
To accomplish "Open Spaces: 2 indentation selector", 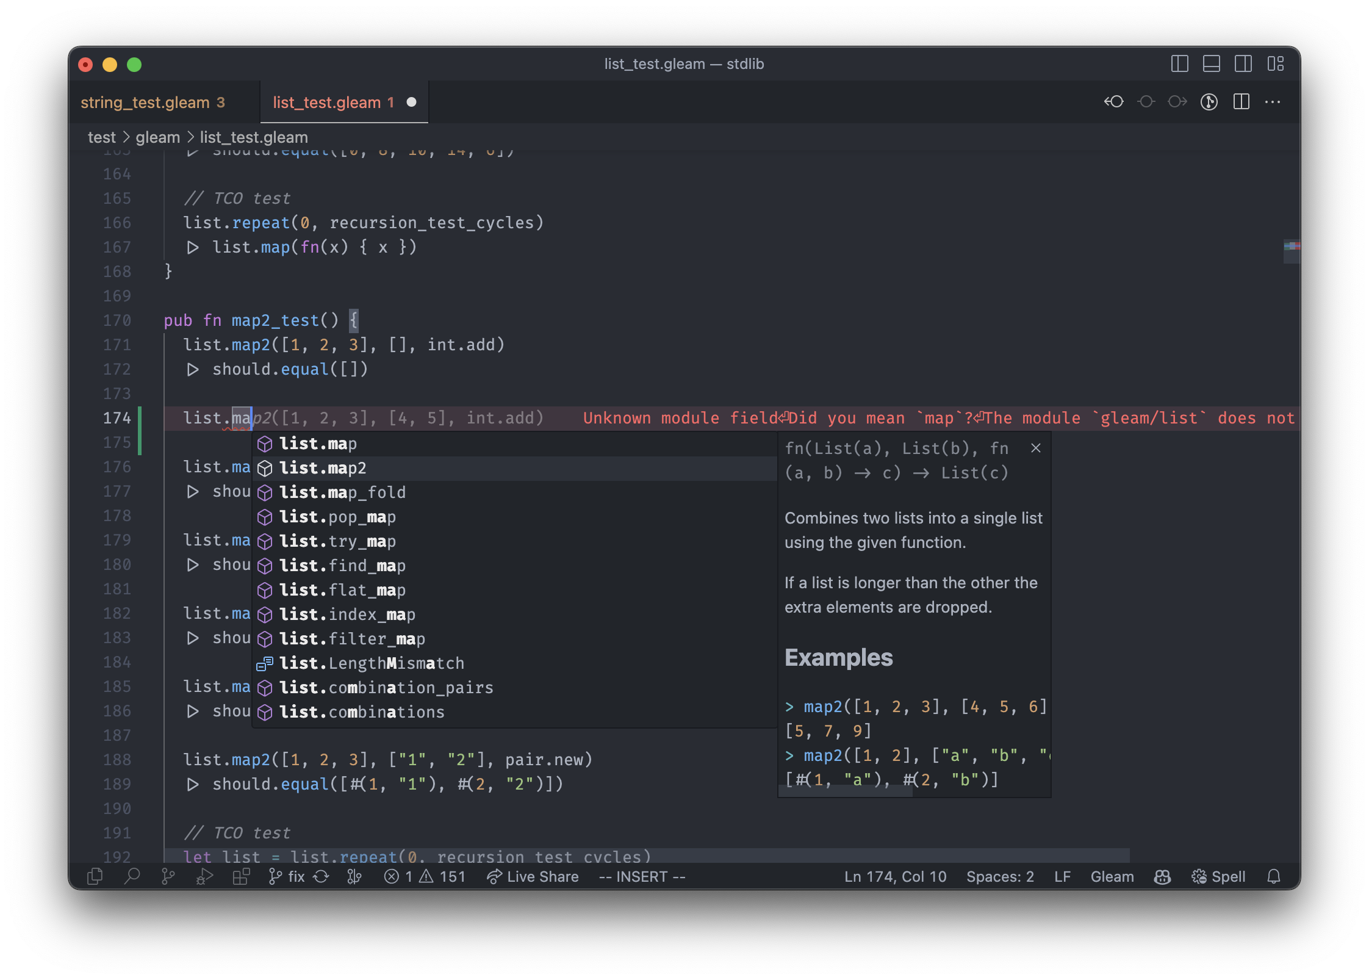I will pyautogui.click(x=1000, y=877).
